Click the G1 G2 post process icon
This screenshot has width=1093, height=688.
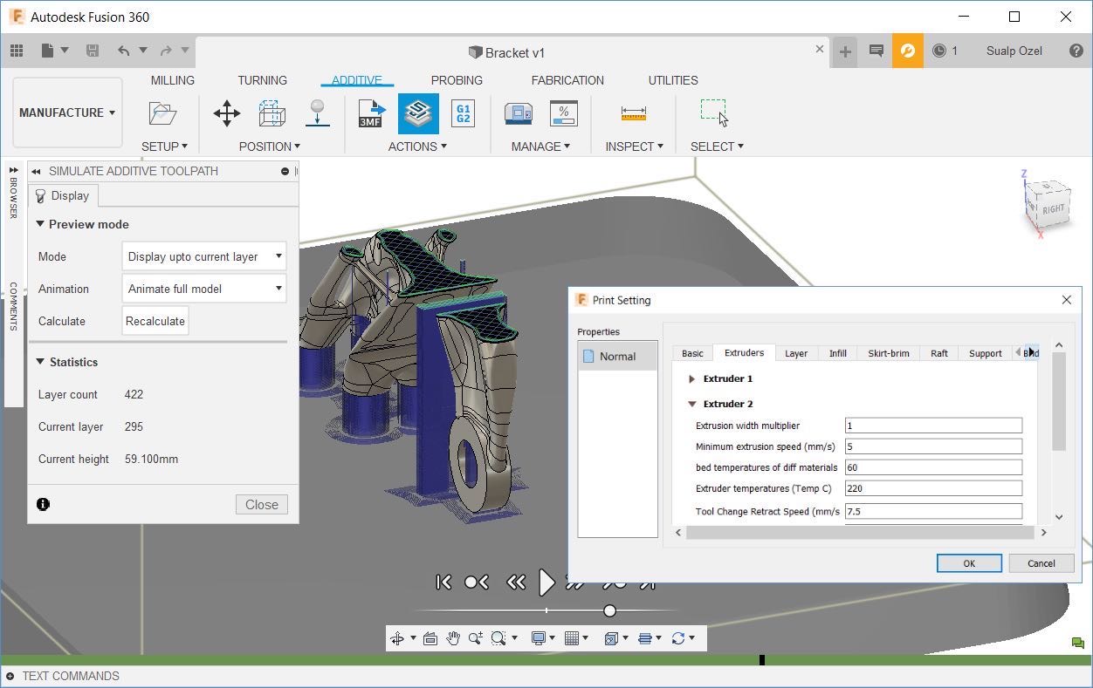tap(463, 113)
